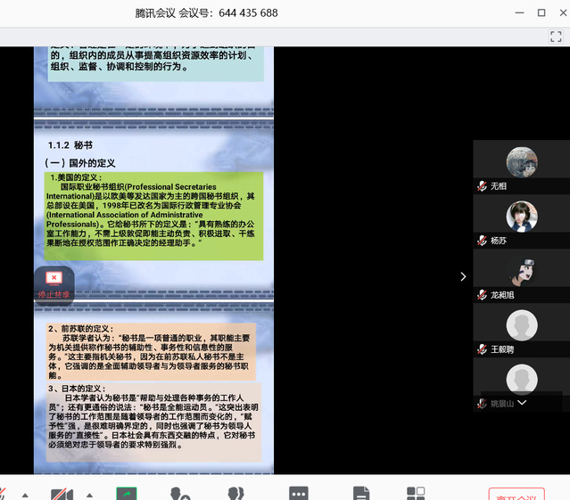Click the fullscreen icon at top right
Screen dimensions: 570x500
pyautogui.click(x=555, y=37)
